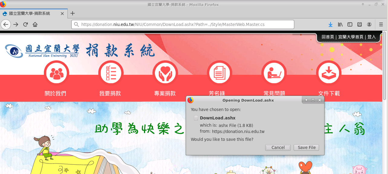Close the Opening DownLoad.ashx dialog

tap(320, 100)
